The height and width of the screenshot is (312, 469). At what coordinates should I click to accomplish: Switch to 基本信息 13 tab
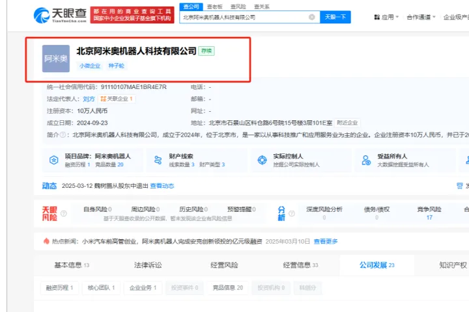pos(72,265)
